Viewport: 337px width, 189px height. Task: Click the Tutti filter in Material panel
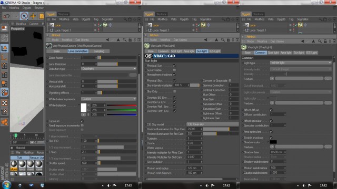point(19,157)
